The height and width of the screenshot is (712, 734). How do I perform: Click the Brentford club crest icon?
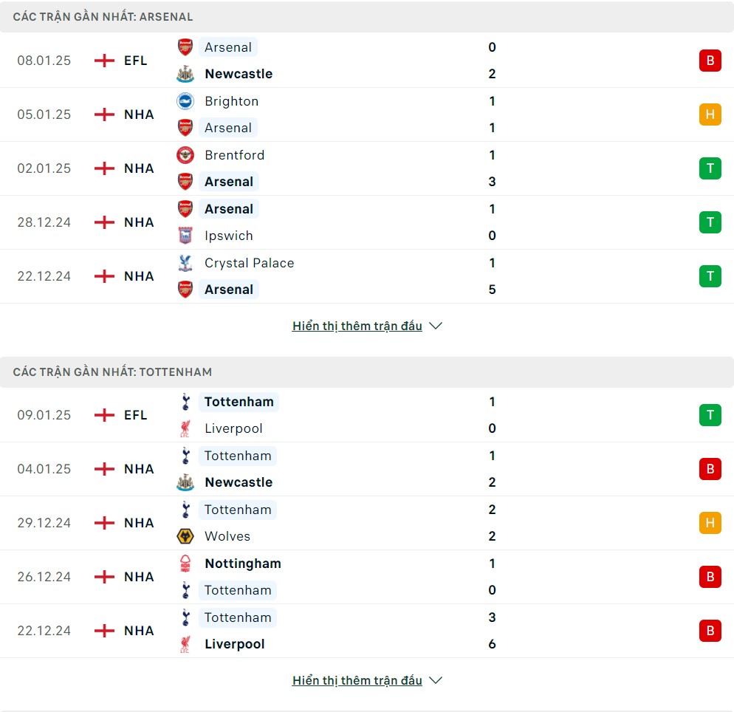(185, 155)
